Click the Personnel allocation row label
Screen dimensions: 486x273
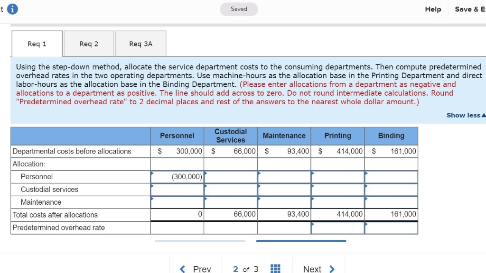[x=37, y=177]
